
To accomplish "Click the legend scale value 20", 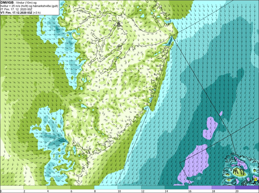I will (x=237, y=191).
